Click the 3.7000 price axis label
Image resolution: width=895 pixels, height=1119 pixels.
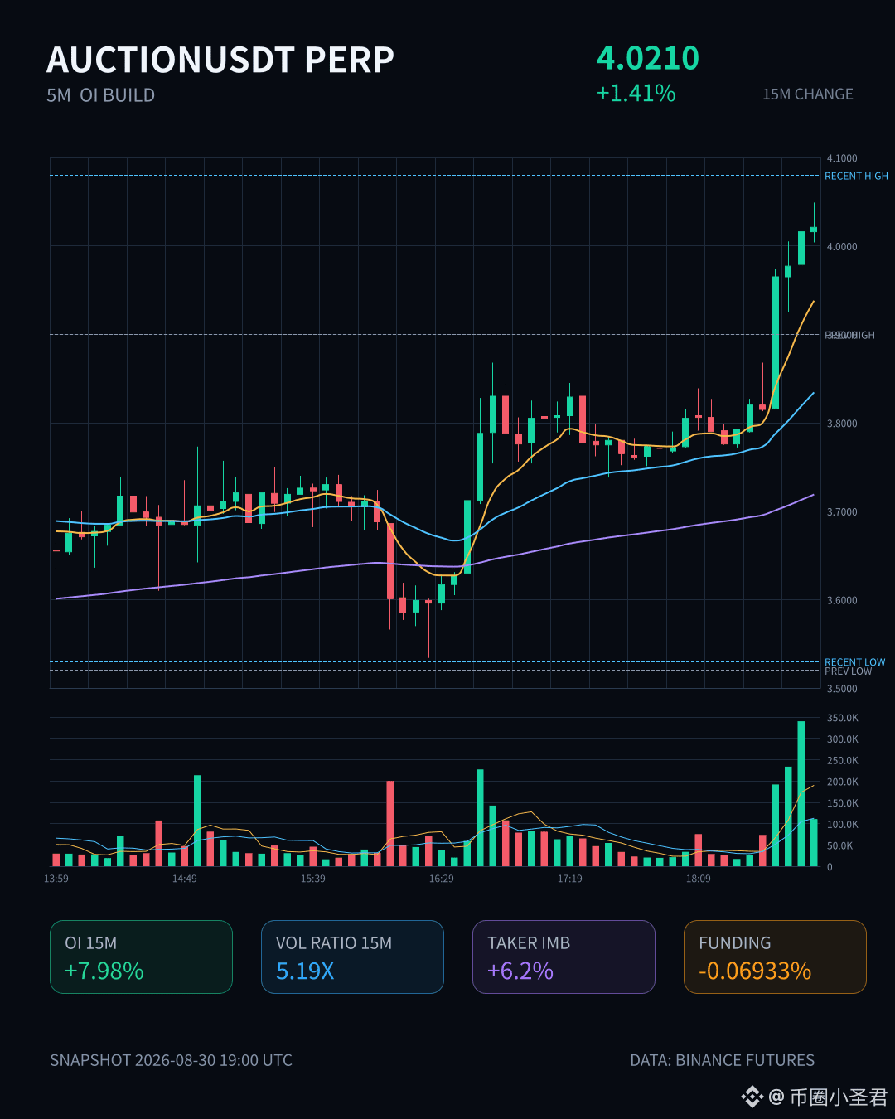pos(842,512)
